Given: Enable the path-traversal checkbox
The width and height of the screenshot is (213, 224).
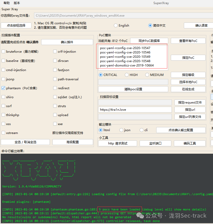Looking at the screenshot, I should point(55,79).
